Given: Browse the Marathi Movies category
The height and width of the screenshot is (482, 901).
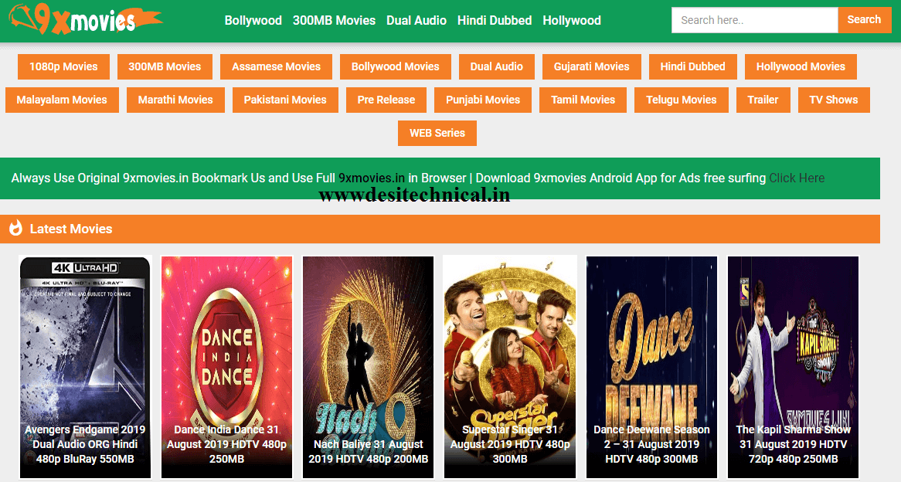Looking at the screenshot, I should (x=175, y=100).
